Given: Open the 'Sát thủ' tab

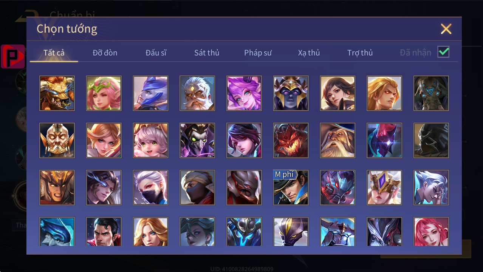Looking at the screenshot, I should 207,53.
